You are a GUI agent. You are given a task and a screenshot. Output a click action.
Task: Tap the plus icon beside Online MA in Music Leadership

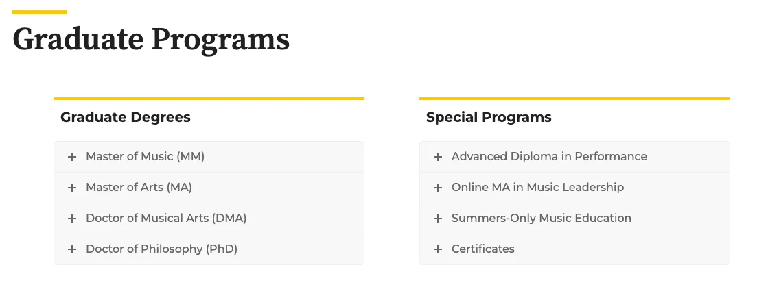click(x=438, y=188)
